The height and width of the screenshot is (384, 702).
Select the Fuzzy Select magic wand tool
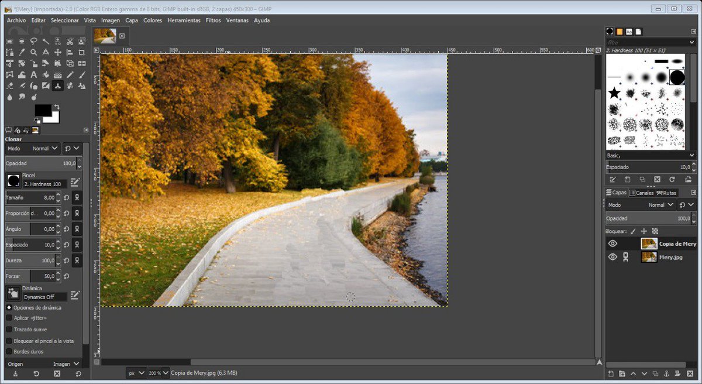(x=46, y=41)
